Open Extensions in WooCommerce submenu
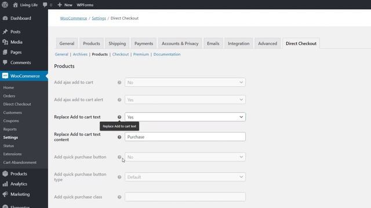The image size is (371, 208). (x=12, y=154)
